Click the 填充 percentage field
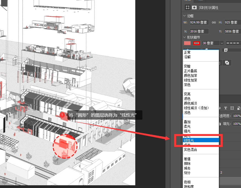 (236, 123)
